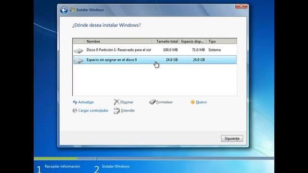
Task: Go back using the blue arrow button
Action: (64, 10)
